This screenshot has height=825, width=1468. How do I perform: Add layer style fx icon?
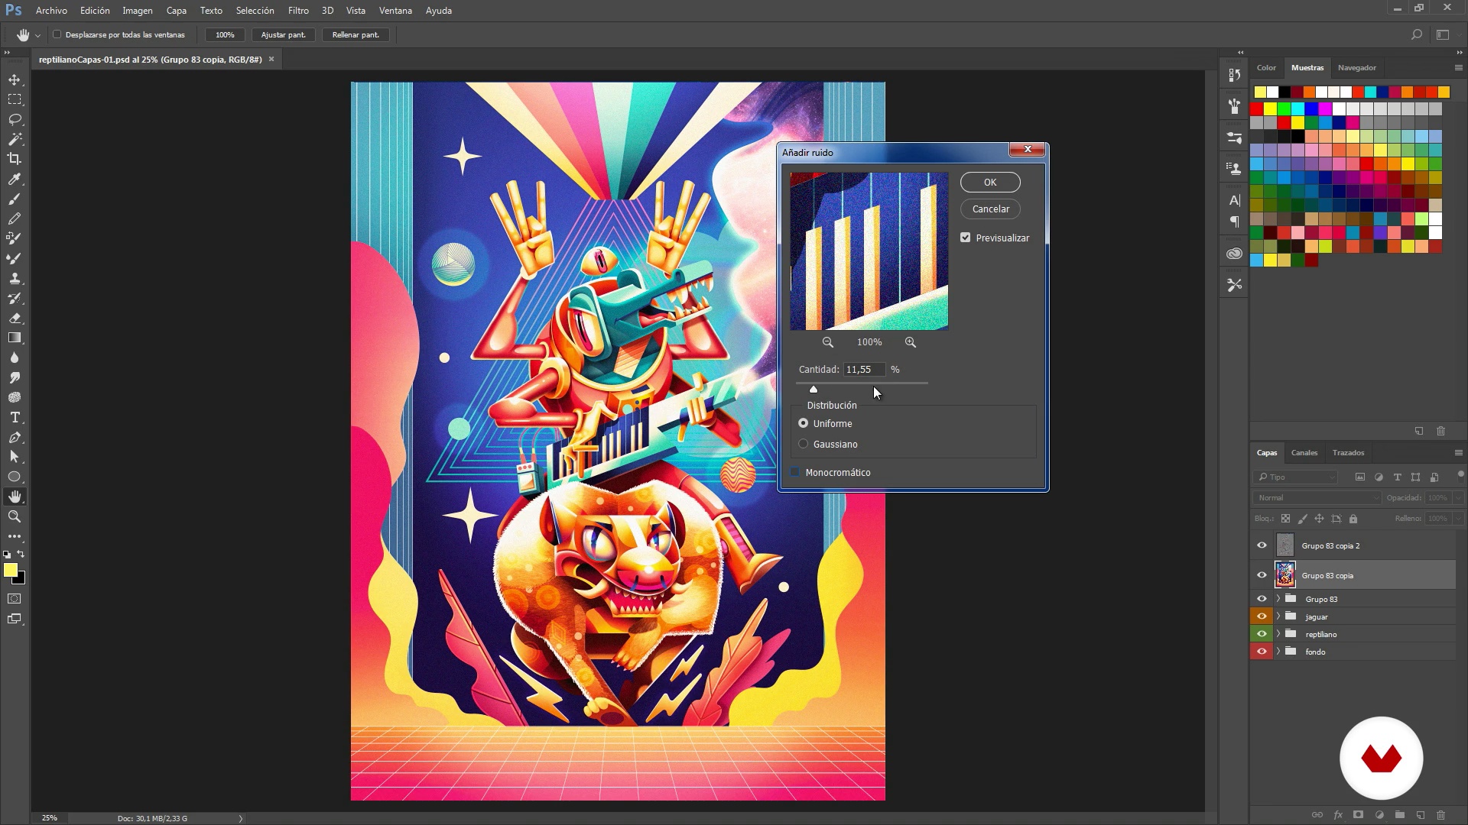tap(1338, 815)
